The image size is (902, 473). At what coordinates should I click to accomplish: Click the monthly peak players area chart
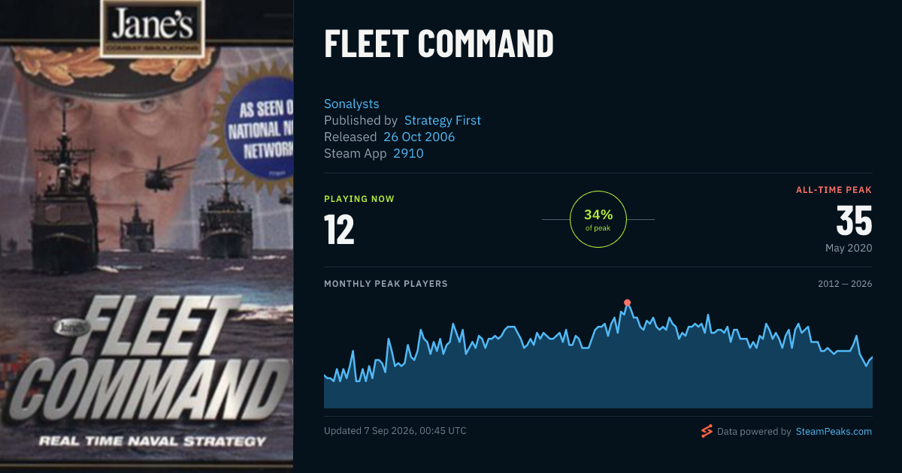tap(598, 354)
